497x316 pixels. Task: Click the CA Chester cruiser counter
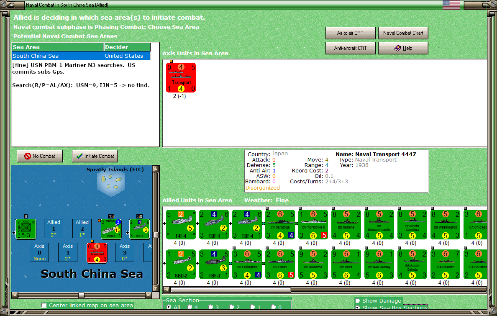pos(446,264)
